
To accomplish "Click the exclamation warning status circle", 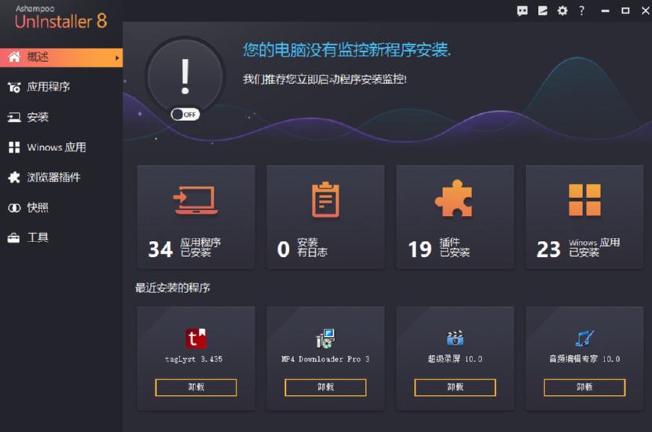I will (185, 76).
